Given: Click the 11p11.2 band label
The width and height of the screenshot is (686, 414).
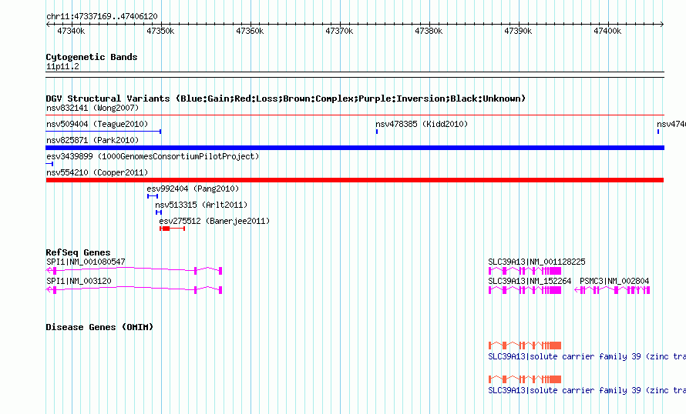Looking at the screenshot, I should pyautogui.click(x=62, y=66).
